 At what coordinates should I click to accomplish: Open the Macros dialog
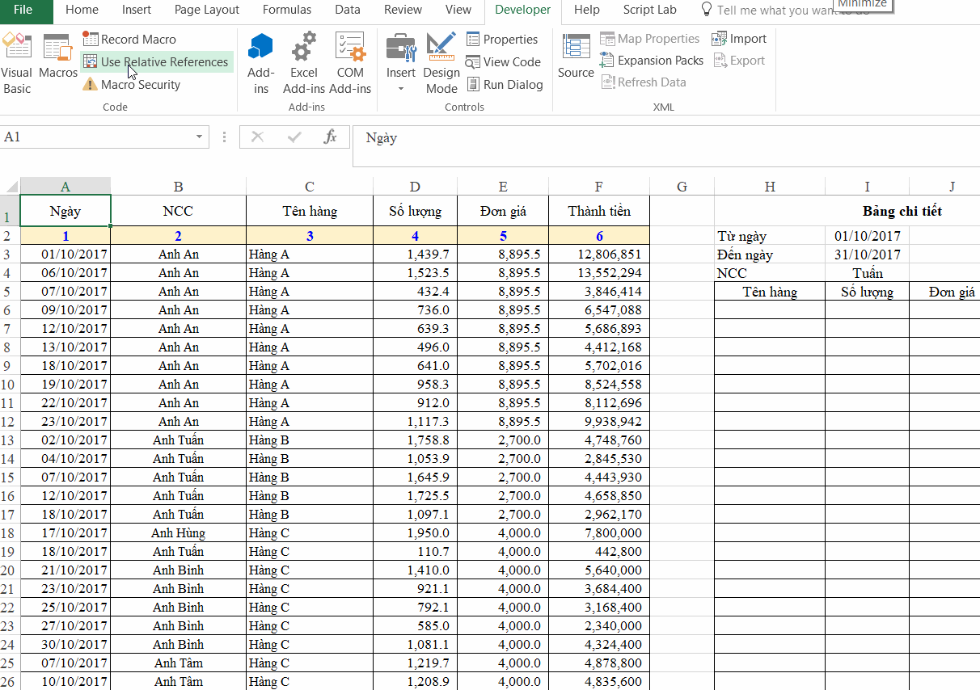(57, 57)
